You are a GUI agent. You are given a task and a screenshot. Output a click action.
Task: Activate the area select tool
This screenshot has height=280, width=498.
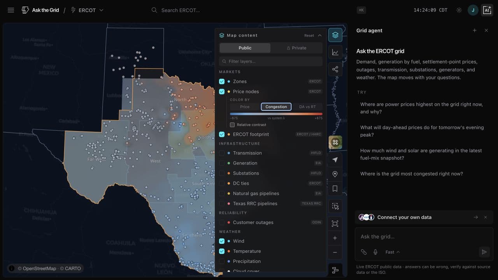click(x=335, y=206)
